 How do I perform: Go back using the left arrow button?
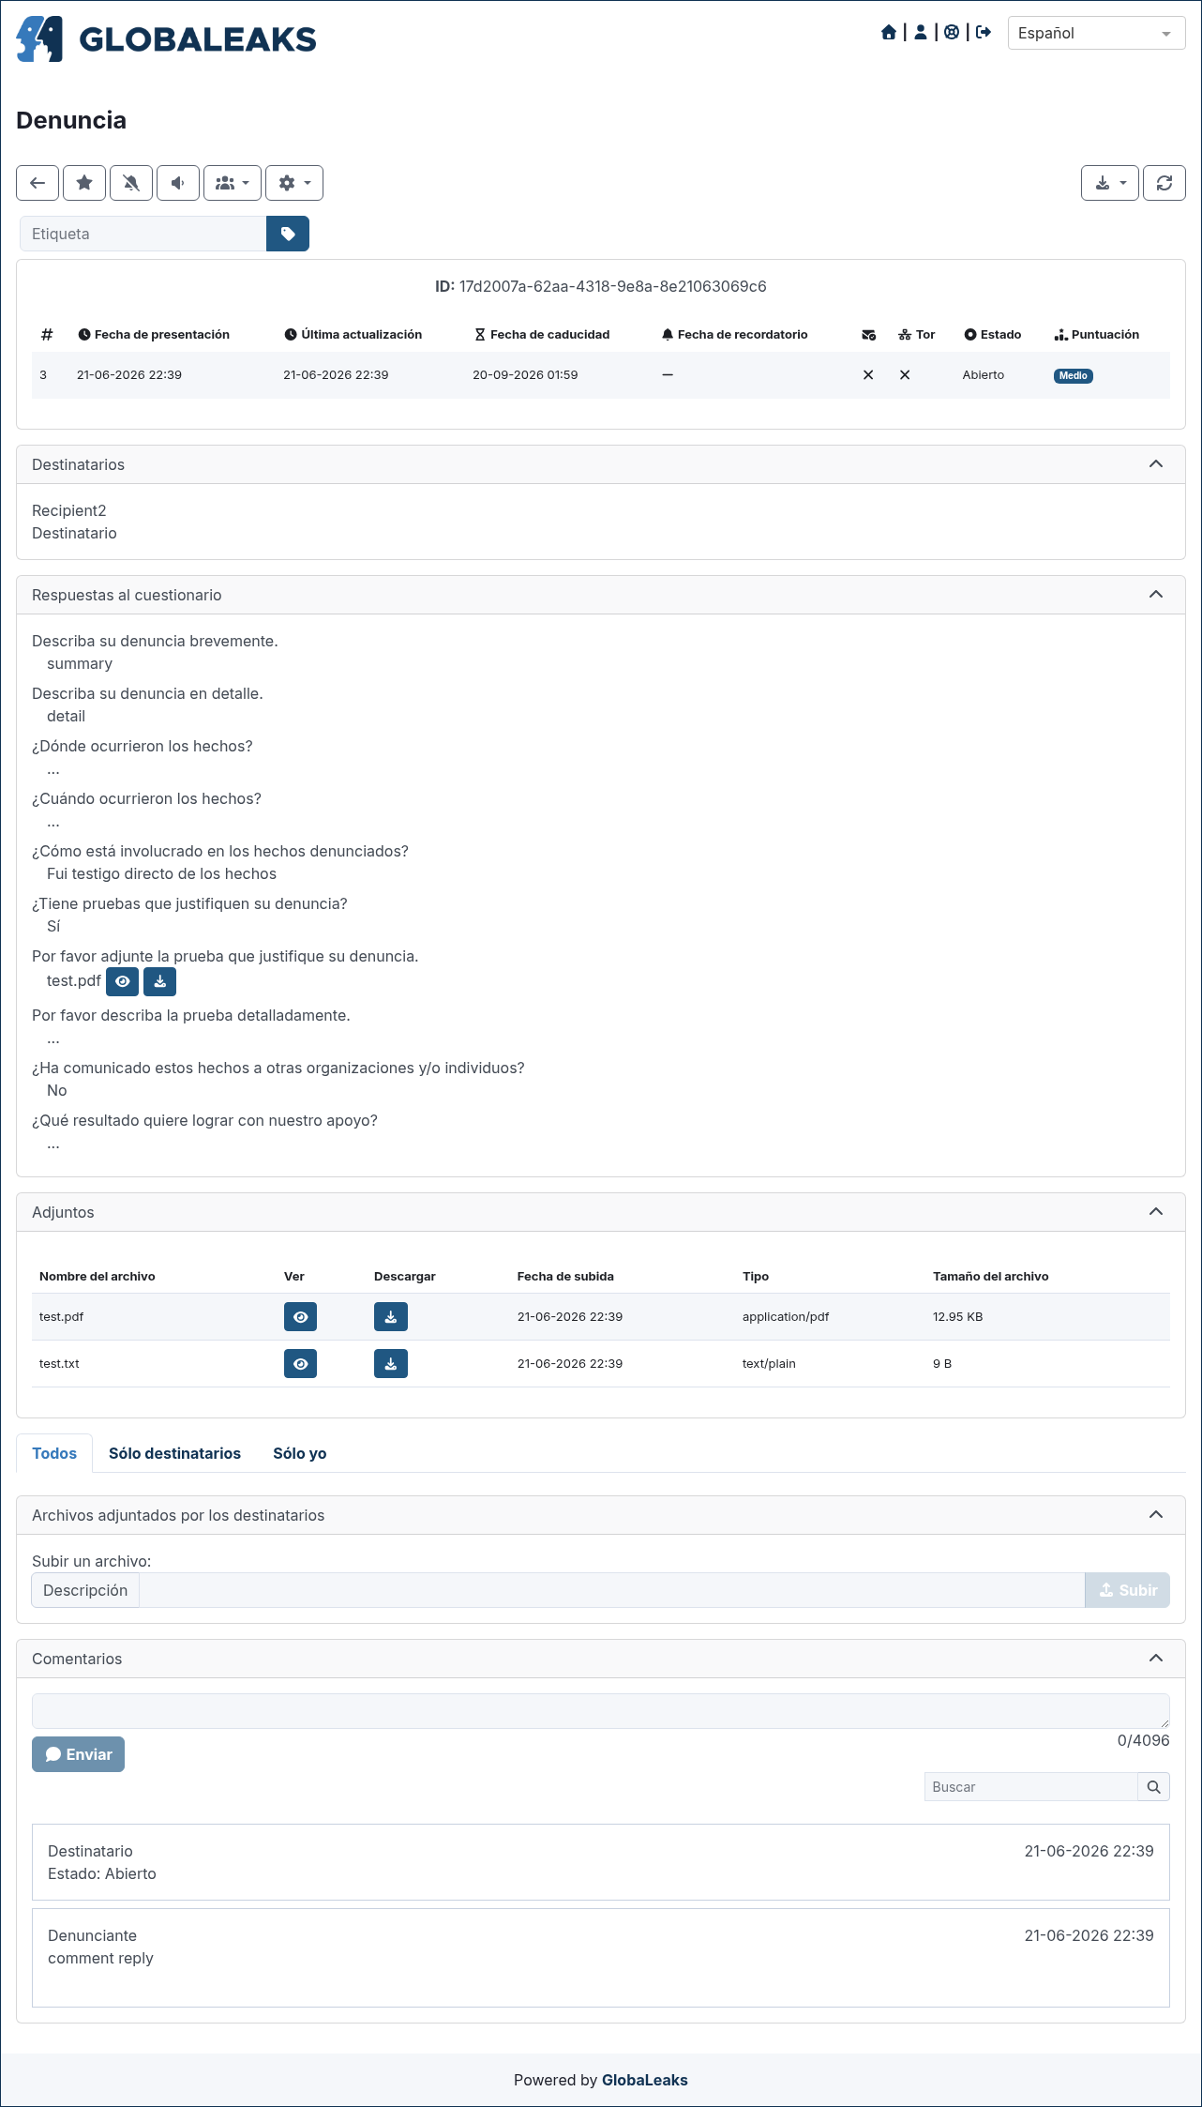(x=38, y=183)
